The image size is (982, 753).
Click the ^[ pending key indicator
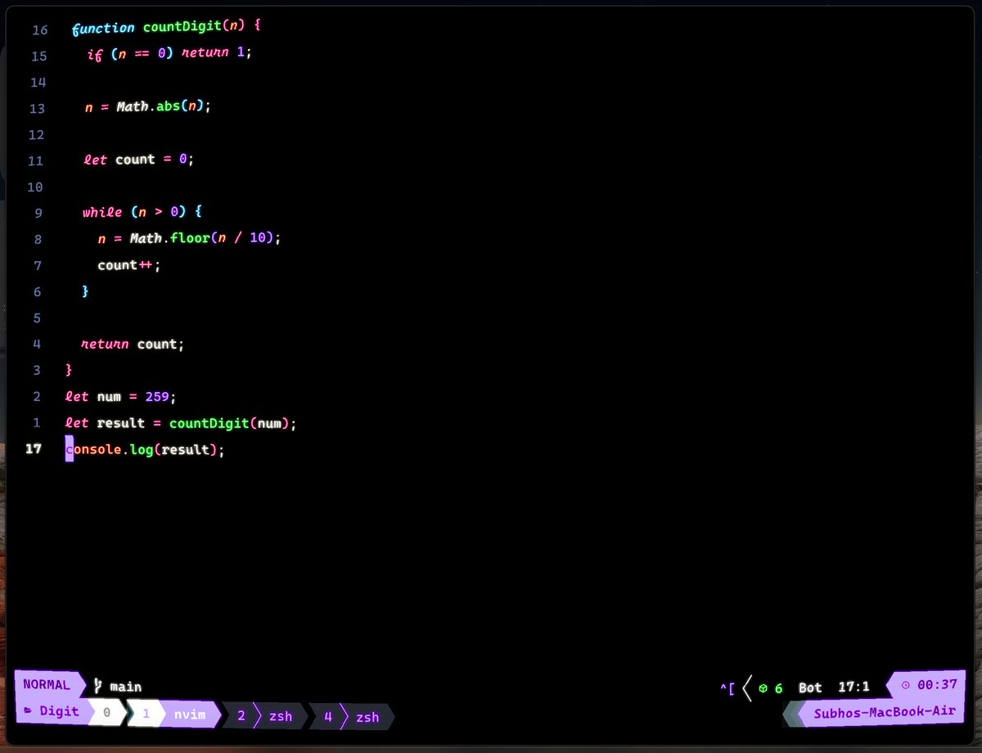[x=727, y=688]
